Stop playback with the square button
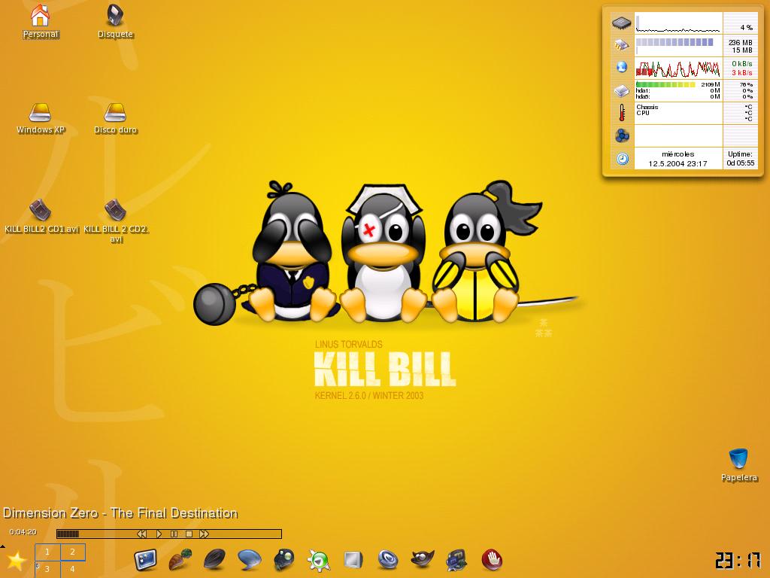This screenshot has width=770, height=578. (189, 534)
